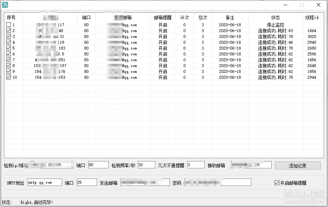Click thread id 1664
The image size is (328, 207).
tap(312, 31)
